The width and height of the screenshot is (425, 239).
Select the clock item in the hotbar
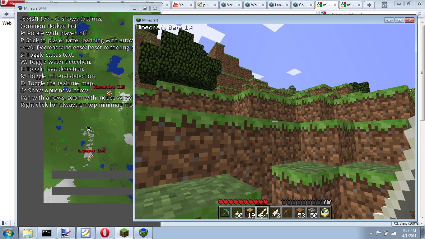(325, 213)
